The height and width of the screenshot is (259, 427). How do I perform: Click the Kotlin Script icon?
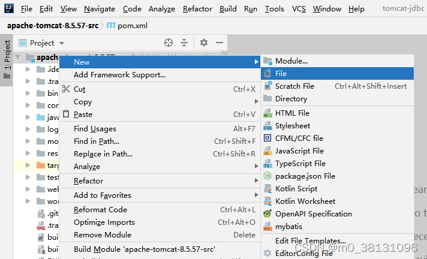pyautogui.click(x=268, y=188)
